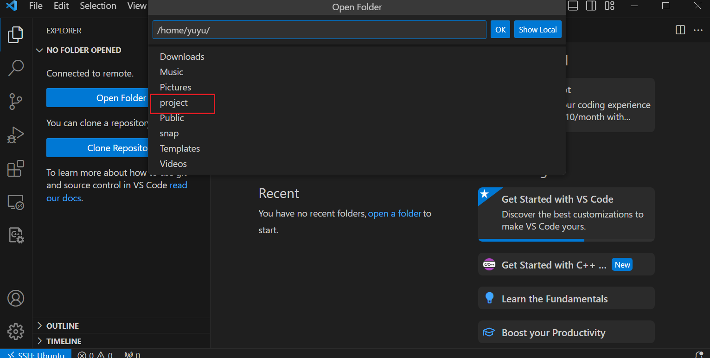Open the Manage gear icon
Image resolution: width=710 pixels, height=358 pixels.
click(16, 332)
